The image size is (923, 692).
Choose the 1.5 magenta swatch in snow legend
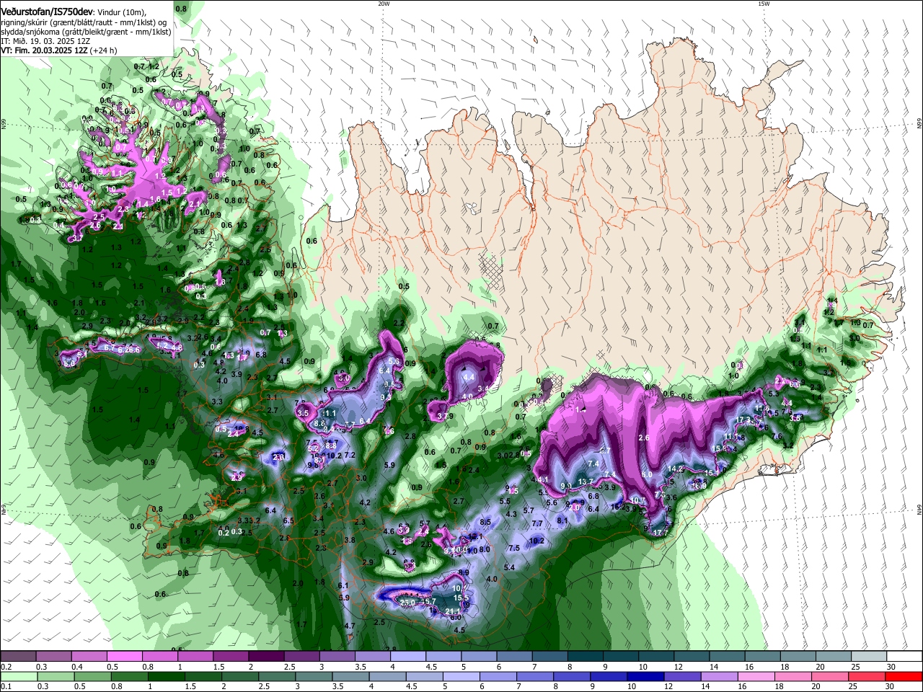click(x=229, y=656)
